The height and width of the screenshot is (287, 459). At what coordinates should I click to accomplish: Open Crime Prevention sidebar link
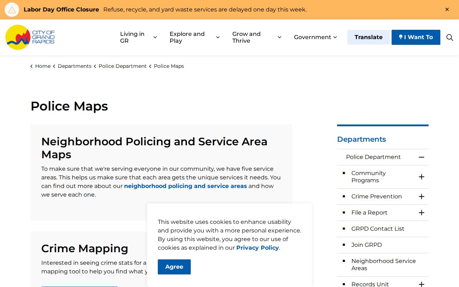click(377, 197)
